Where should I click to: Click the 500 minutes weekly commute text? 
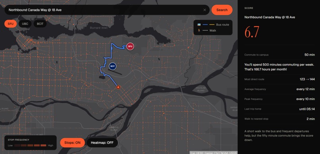coord(280,67)
